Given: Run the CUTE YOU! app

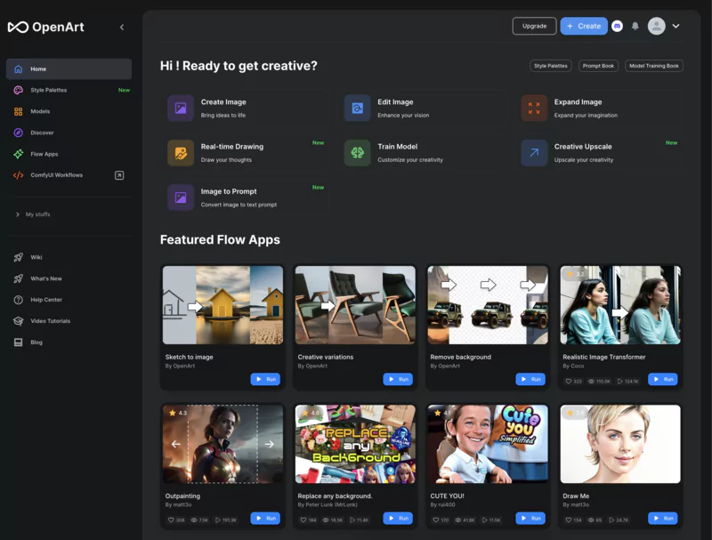Looking at the screenshot, I should click(x=530, y=519).
